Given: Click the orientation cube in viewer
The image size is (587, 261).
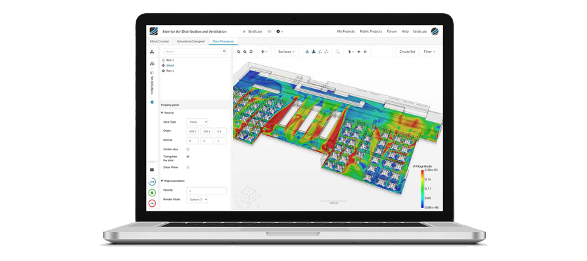Looking at the screenshot, I should [247, 196].
